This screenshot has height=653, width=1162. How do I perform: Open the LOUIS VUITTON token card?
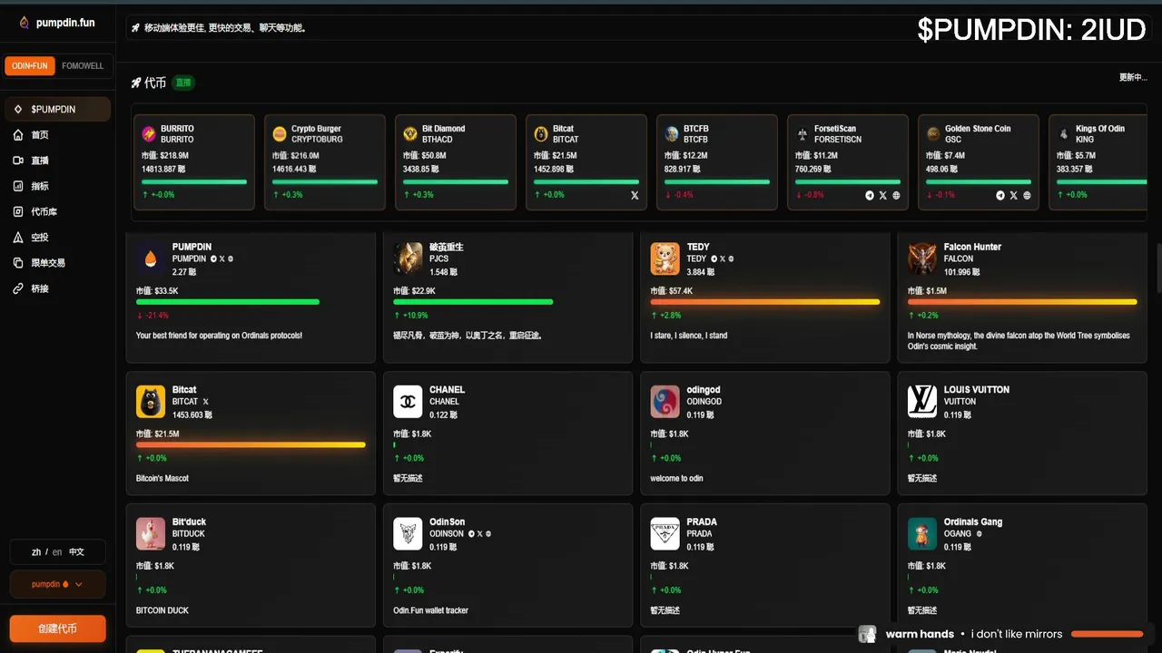coord(1021,433)
